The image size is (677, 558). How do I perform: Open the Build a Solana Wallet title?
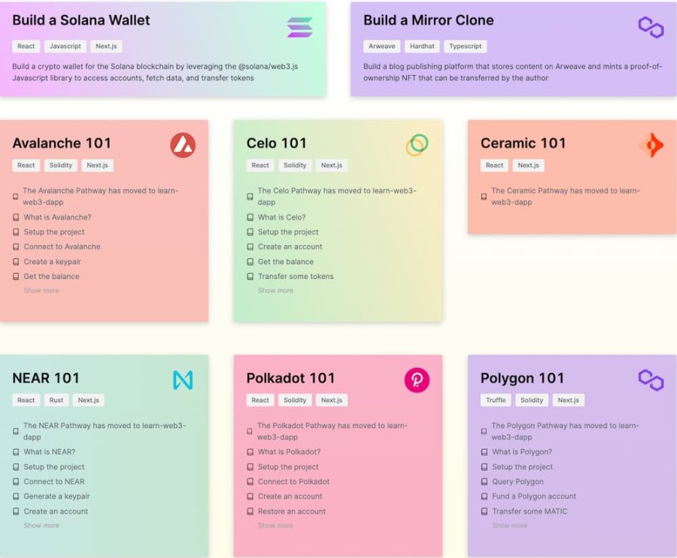point(81,20)
